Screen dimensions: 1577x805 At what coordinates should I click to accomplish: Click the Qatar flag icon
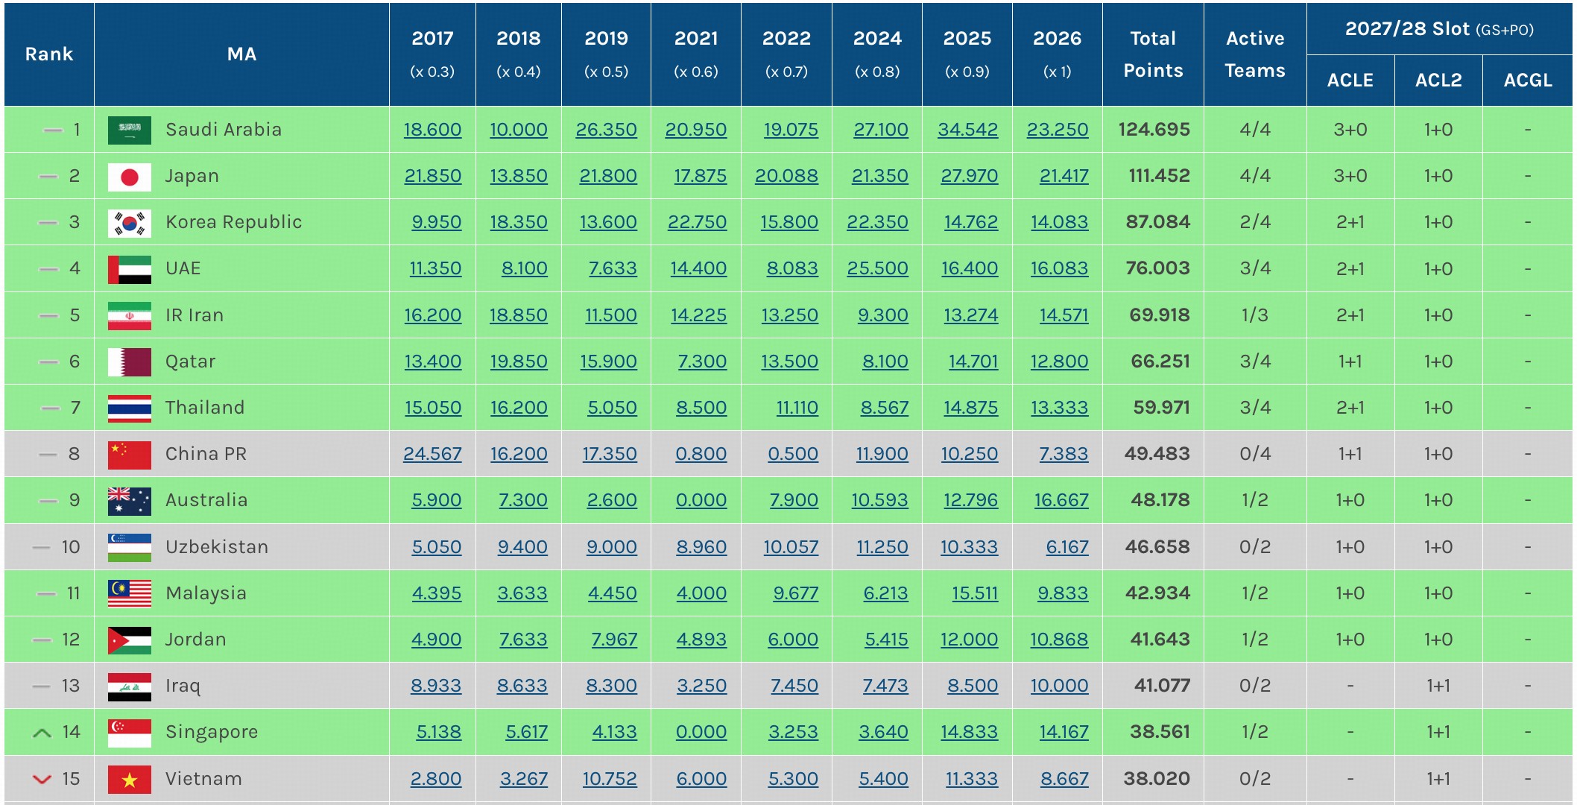tap(129, 362)
